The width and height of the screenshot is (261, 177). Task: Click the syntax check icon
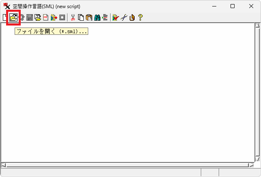[116, 17]
